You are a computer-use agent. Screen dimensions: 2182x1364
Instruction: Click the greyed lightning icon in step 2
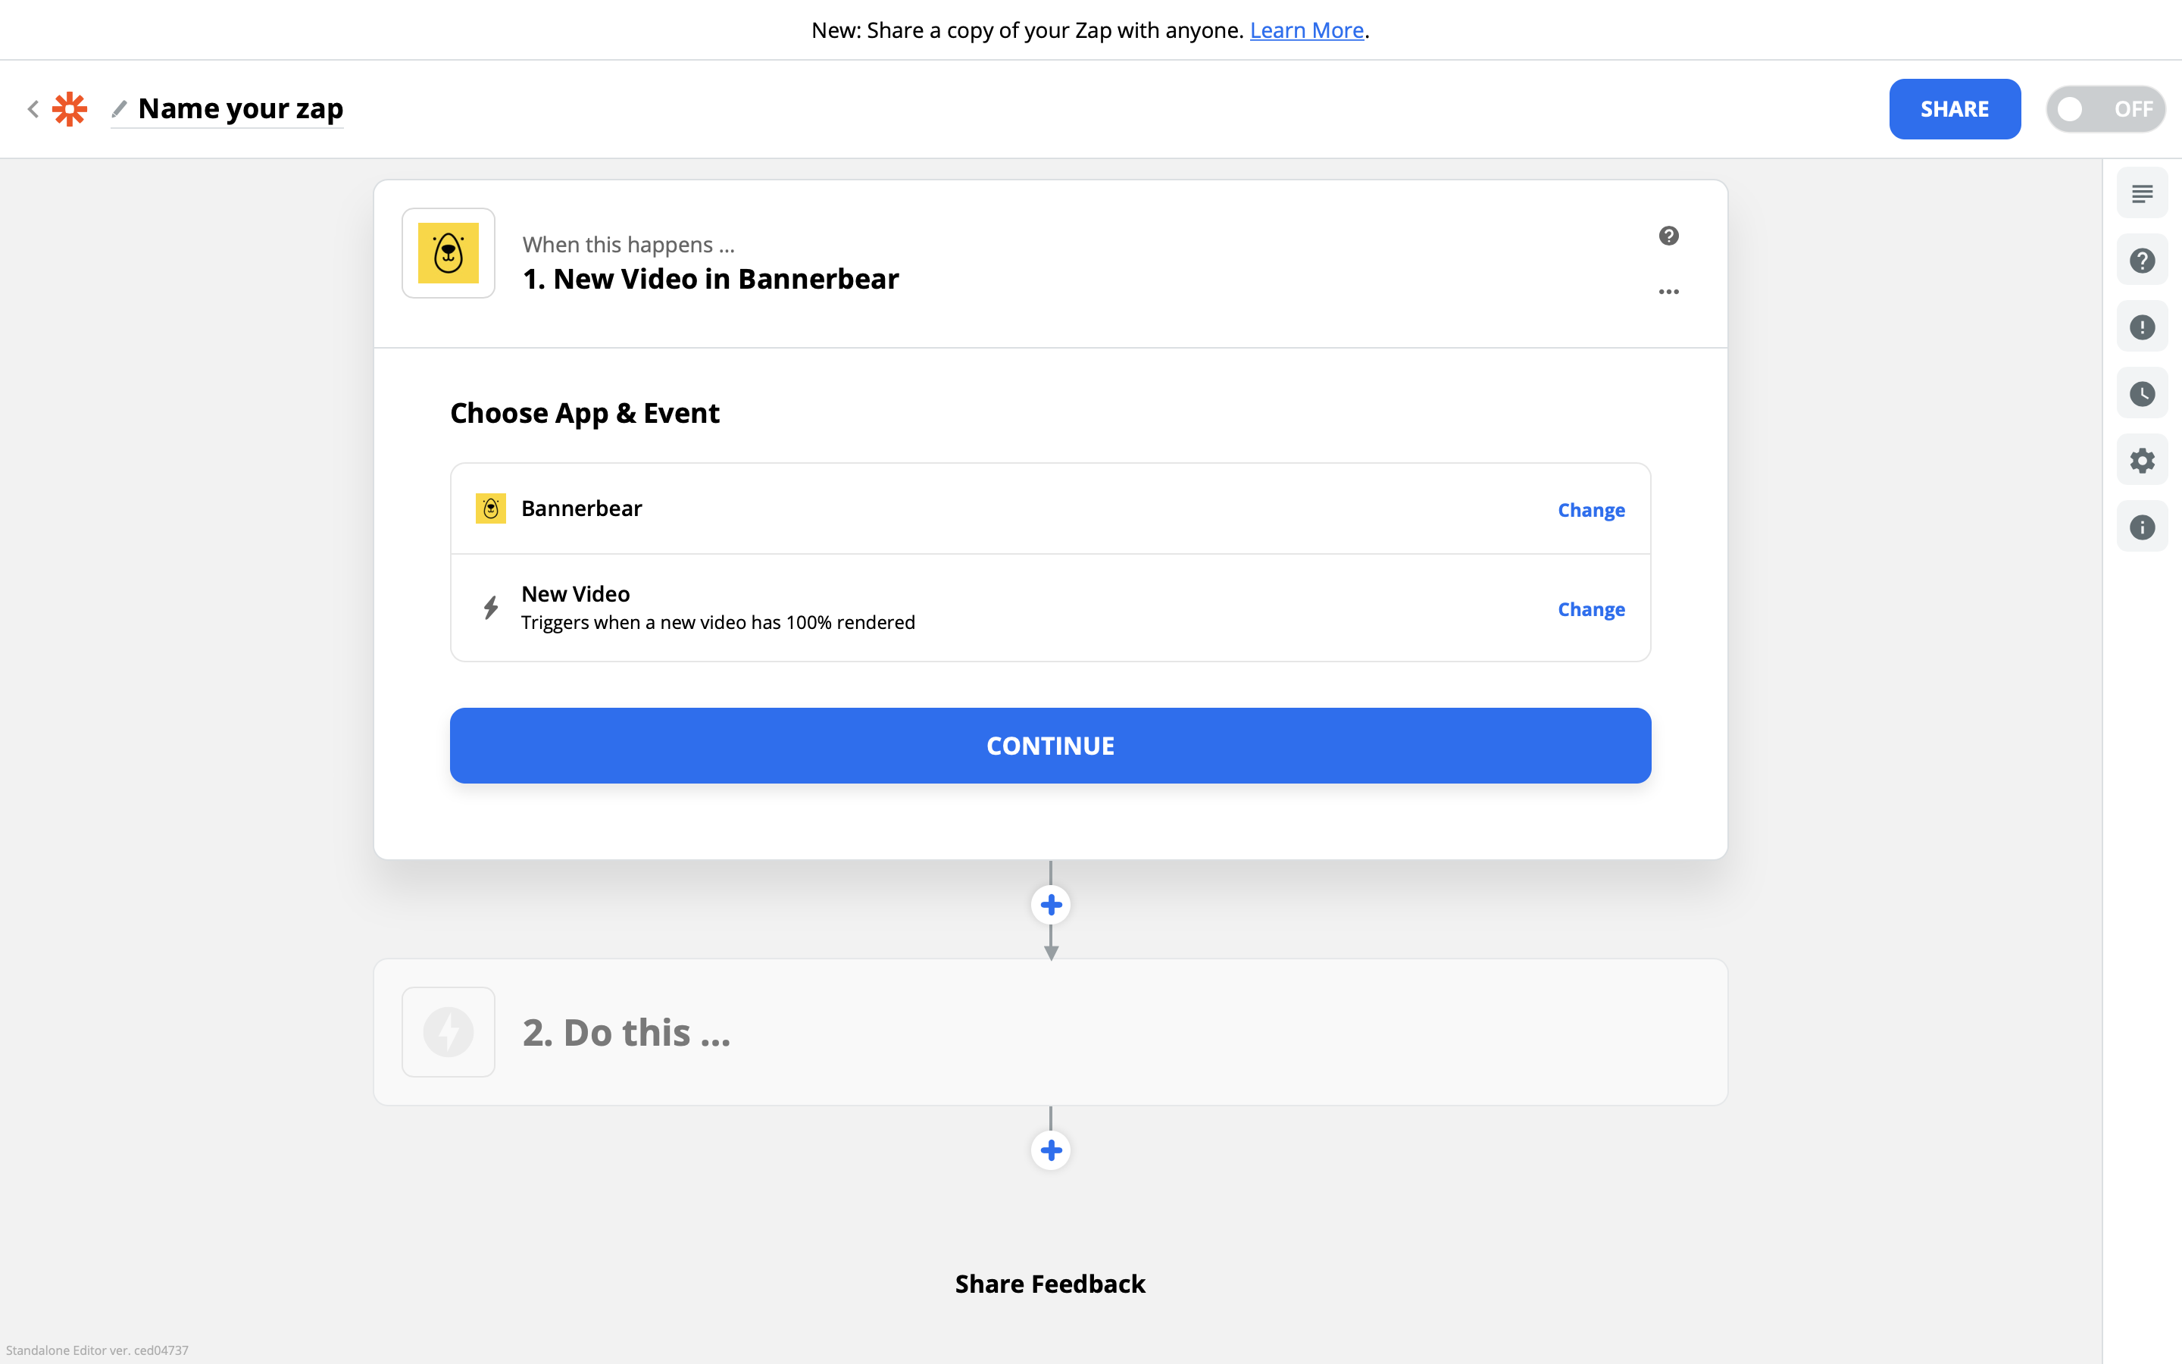pos(448,1031)
